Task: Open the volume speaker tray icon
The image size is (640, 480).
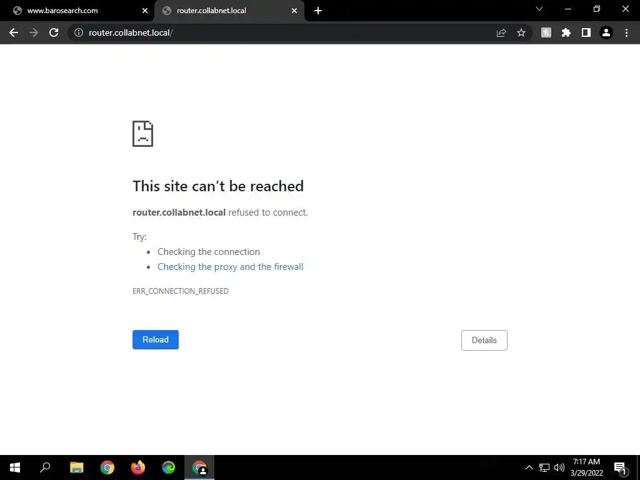Action: 559,467
